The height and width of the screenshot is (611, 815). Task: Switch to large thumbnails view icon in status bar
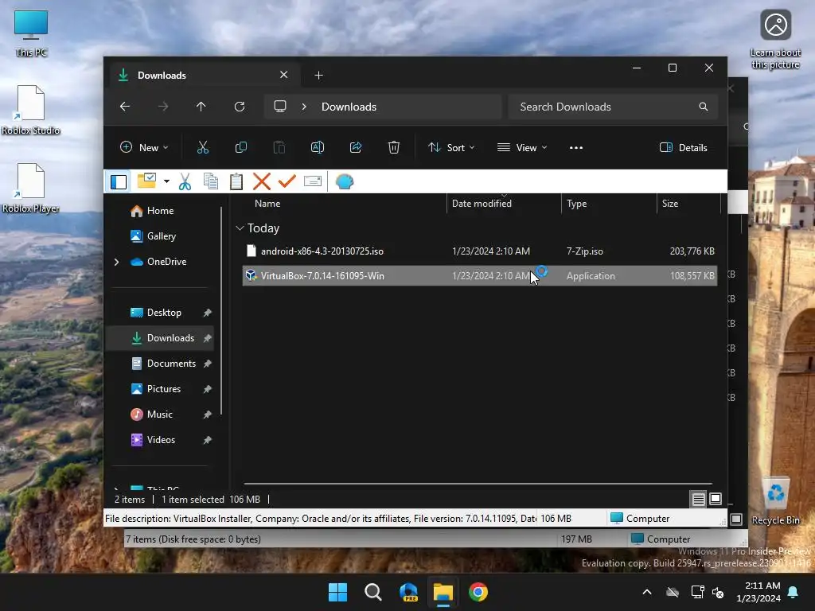[x=716, y=500]
